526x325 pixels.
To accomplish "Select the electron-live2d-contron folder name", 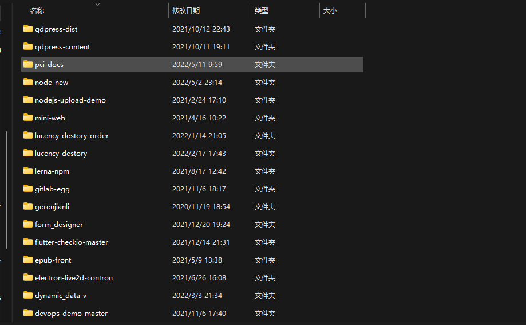I will tap(74, 278).
